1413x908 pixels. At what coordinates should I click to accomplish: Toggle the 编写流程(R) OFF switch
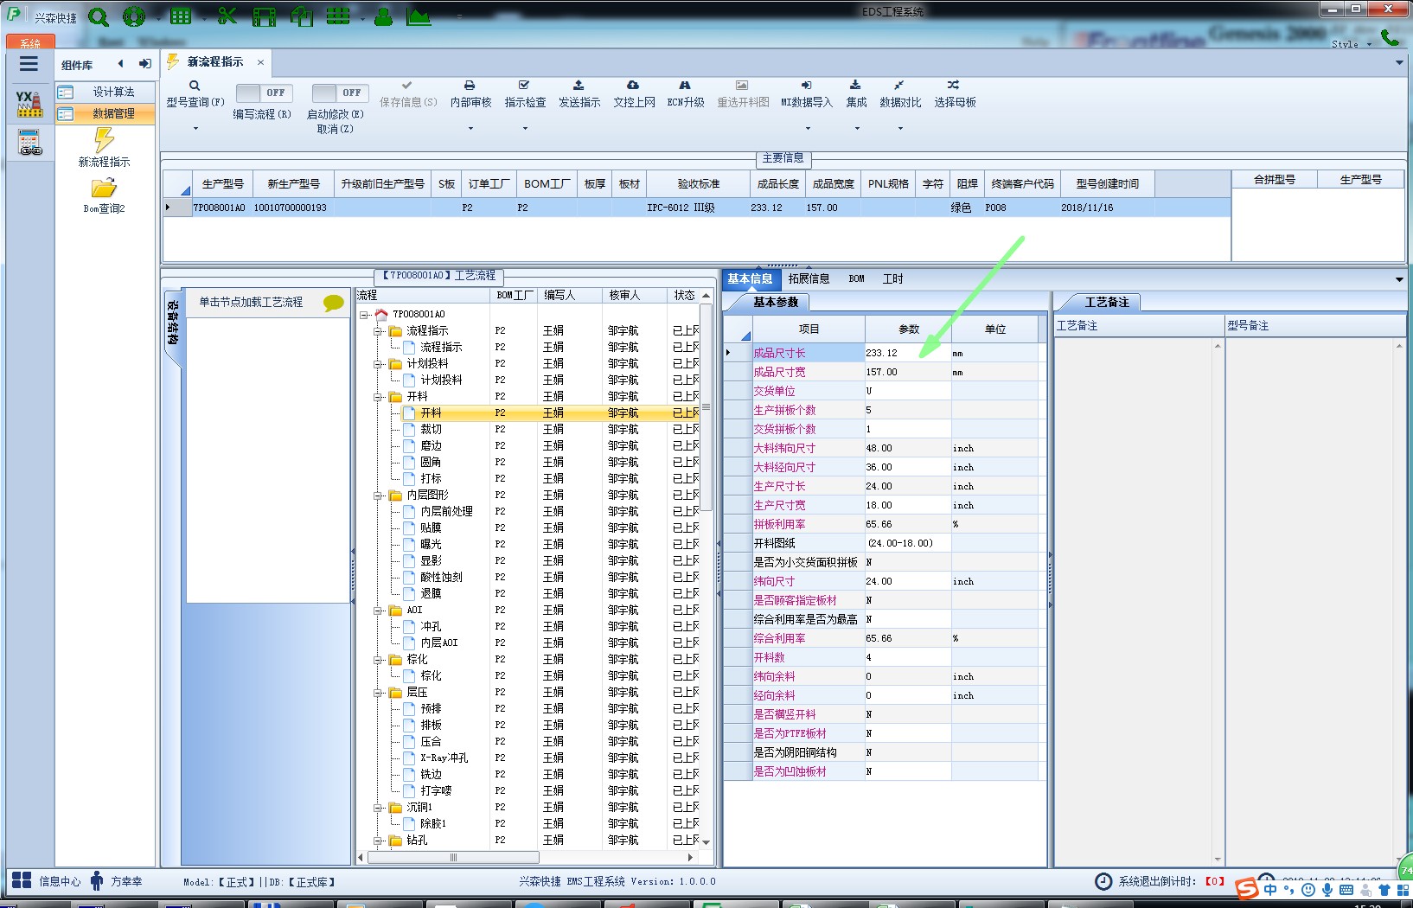coord(264,93)
